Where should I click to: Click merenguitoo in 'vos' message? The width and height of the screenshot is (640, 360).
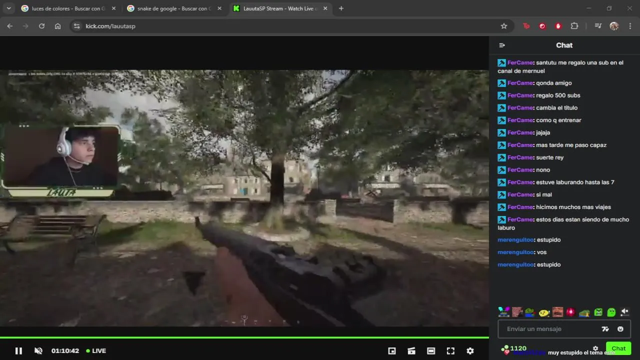[515, 252]
